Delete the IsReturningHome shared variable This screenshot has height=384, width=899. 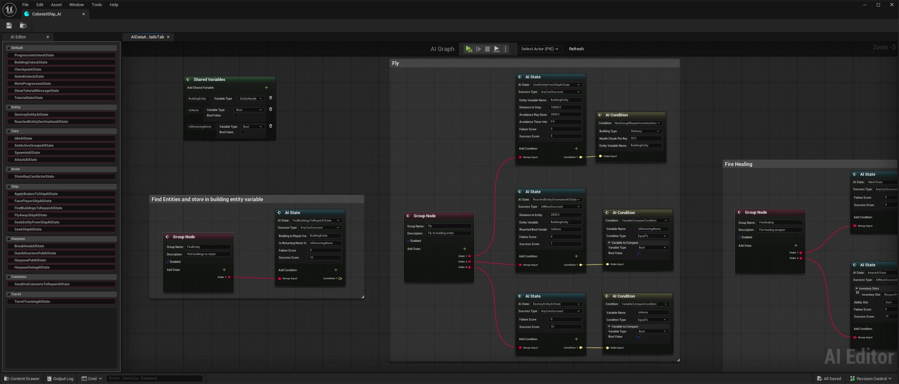click(x=270, y=126)
